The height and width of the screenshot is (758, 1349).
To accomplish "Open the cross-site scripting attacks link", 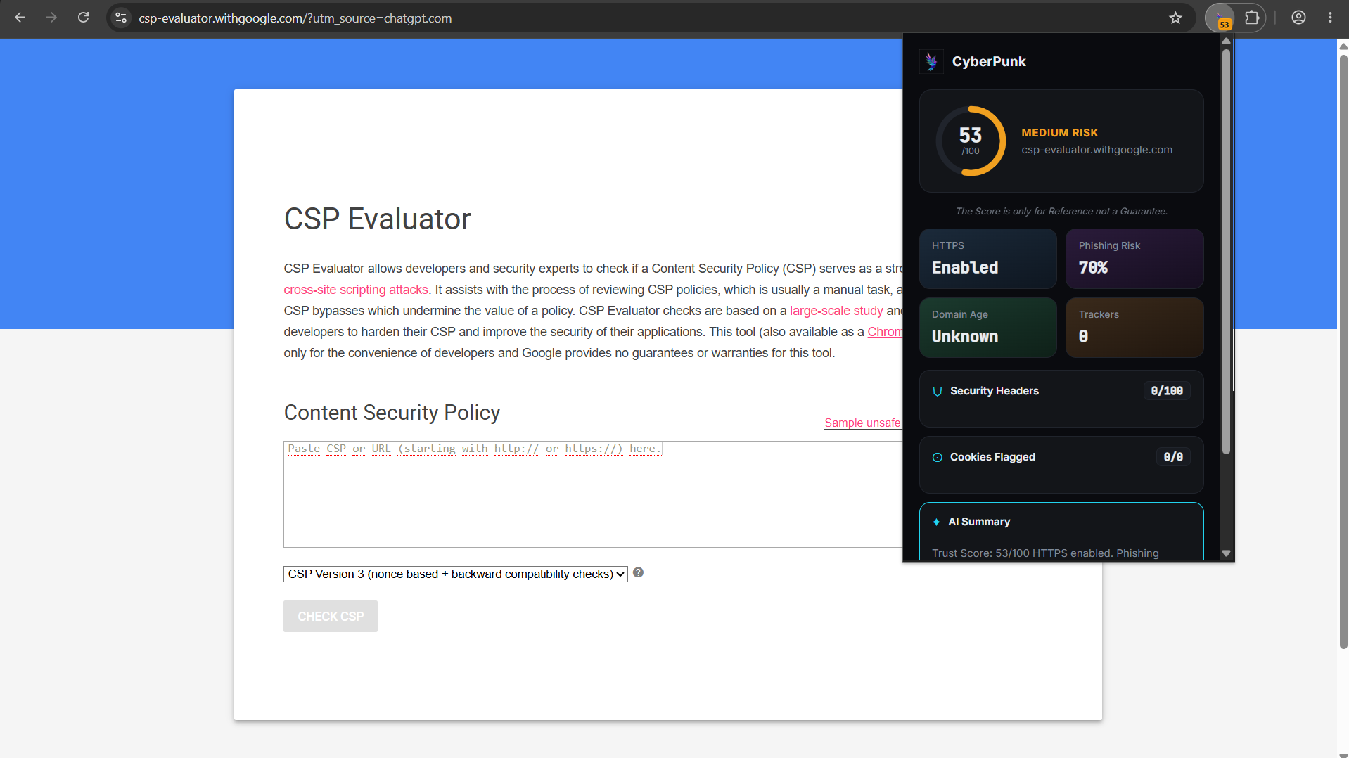I will click(356, 290).
